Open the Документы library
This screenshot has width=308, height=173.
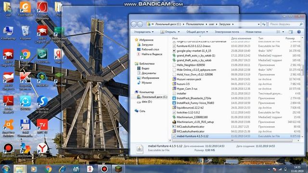(146, 73)
